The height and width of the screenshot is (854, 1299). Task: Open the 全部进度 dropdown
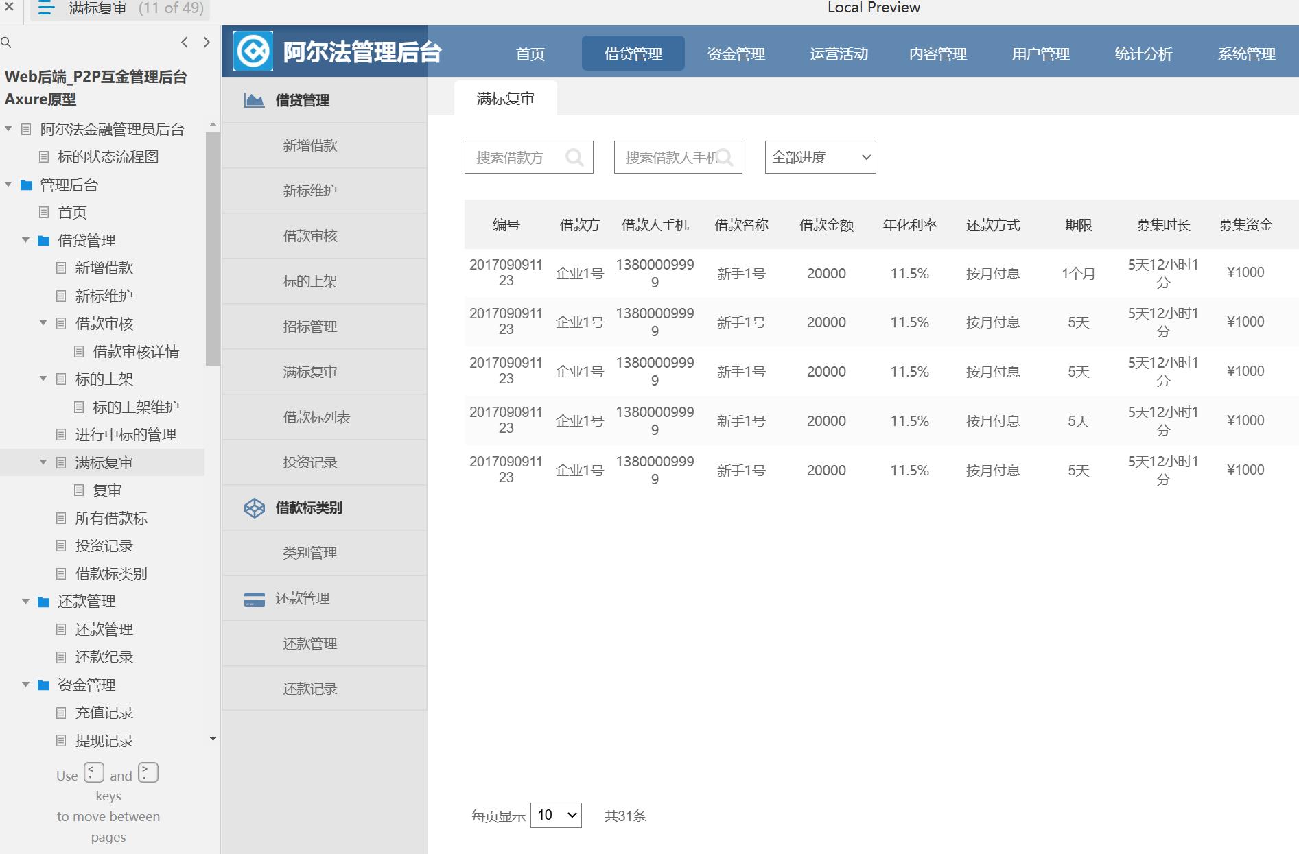pos(820,157)
